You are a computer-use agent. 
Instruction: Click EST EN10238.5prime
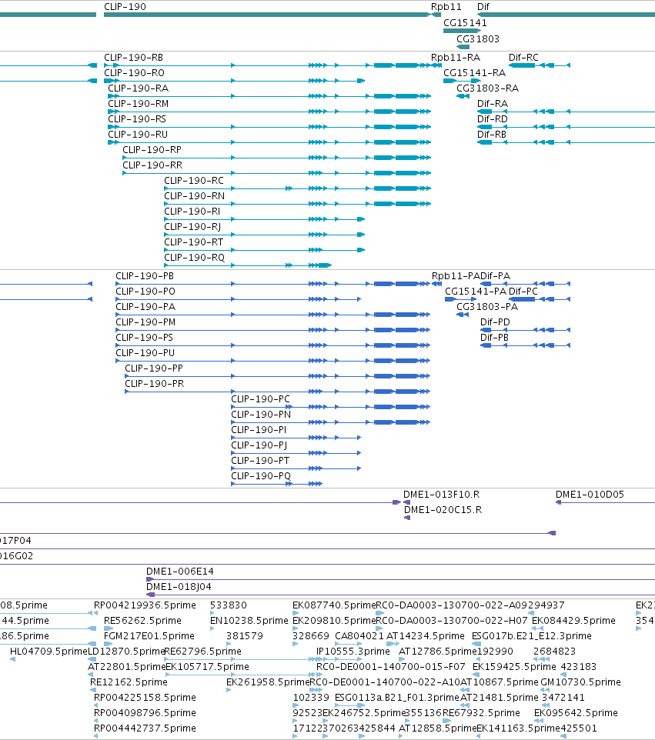[249, 621]
